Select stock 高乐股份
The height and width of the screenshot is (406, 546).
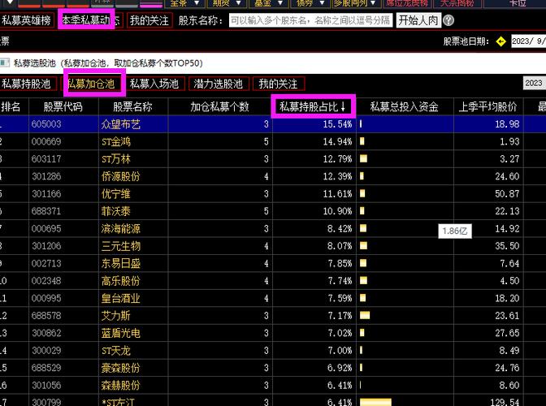click(x=121, y=281)
